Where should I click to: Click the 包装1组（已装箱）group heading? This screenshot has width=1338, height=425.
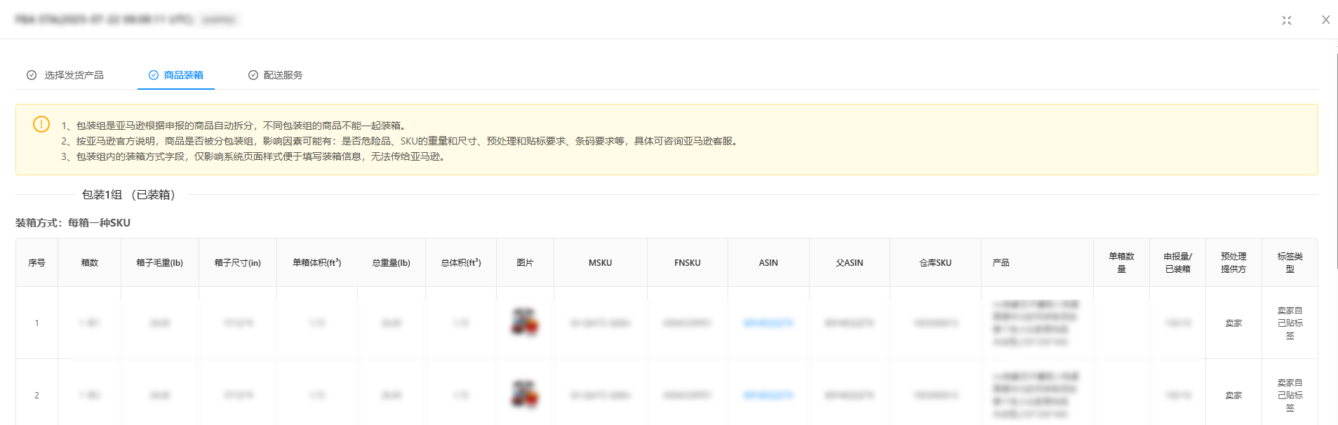(128, 195)
